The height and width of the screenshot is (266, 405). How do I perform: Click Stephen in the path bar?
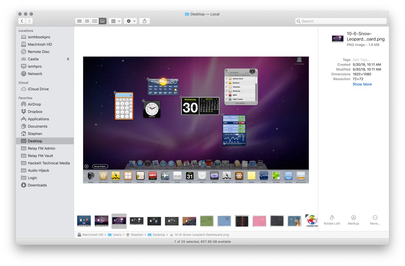[x=134, y=235]
